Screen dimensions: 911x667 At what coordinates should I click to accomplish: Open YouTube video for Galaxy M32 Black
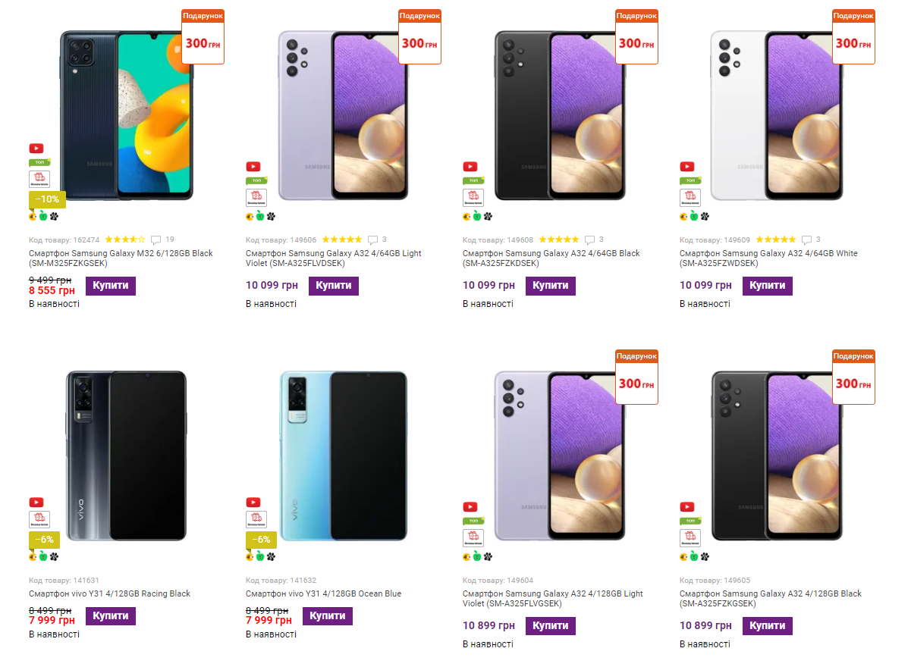[x=36, y=149]
